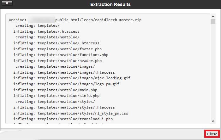Viewport: 221px width, 140px height.
Task: Click the scrollbar thumb
Action: click(213, 22)
